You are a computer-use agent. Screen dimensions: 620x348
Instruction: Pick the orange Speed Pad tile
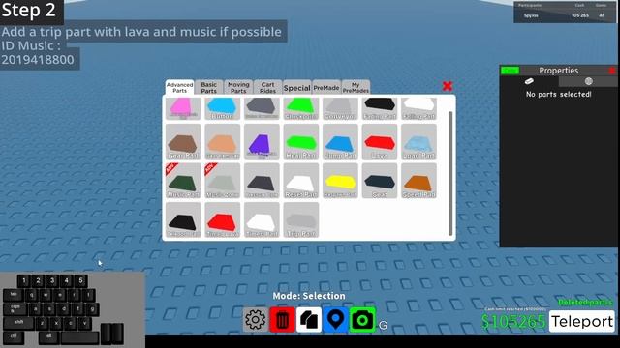point(418,181)
